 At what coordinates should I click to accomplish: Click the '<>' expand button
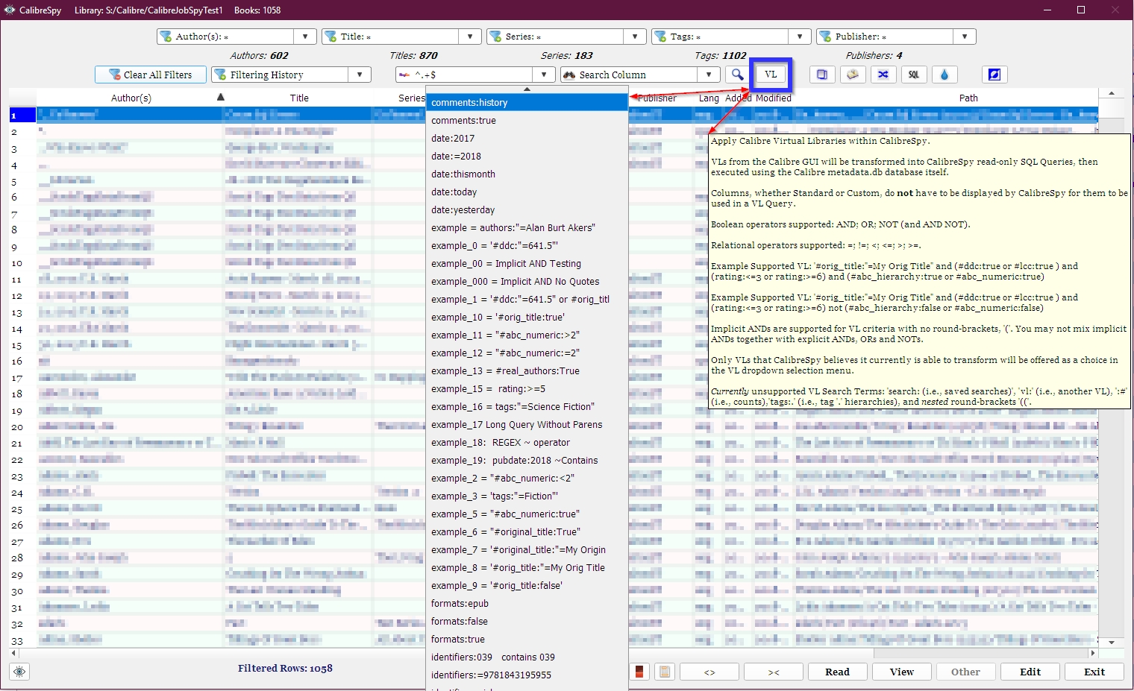709,672
